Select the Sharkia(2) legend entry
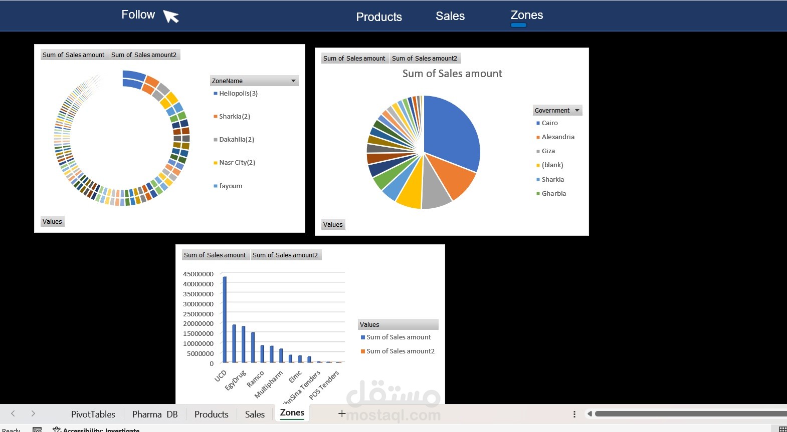This screenshot has width=787, height=432. coord(232,116)
